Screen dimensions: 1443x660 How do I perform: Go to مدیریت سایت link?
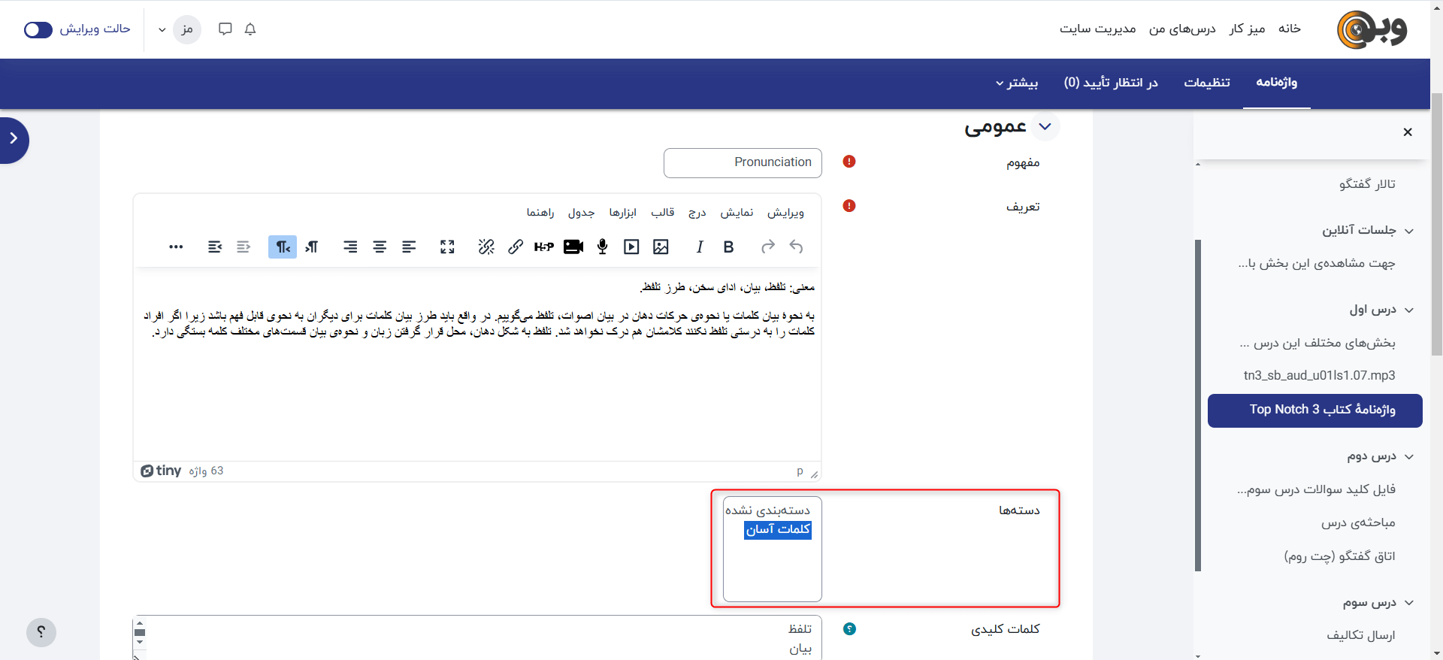1097,29
